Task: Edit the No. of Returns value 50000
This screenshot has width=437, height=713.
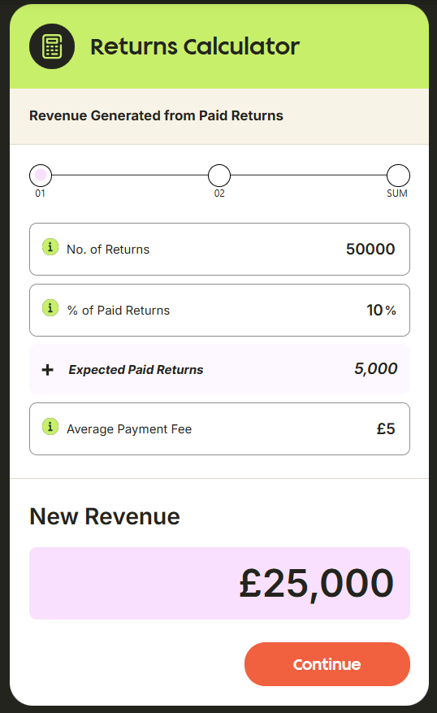Action: (370, 250)
